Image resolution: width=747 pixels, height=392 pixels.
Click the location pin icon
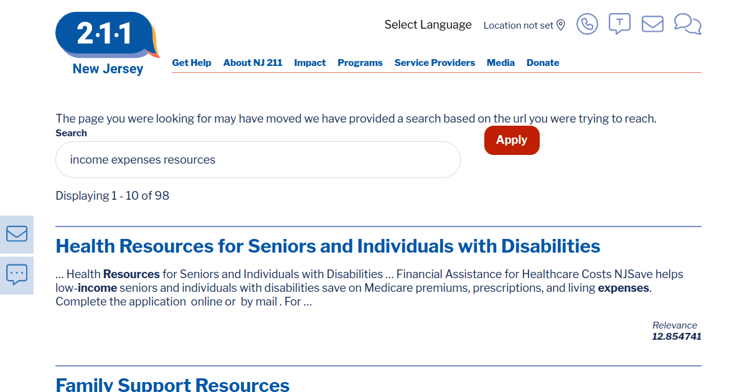[560, 25]
